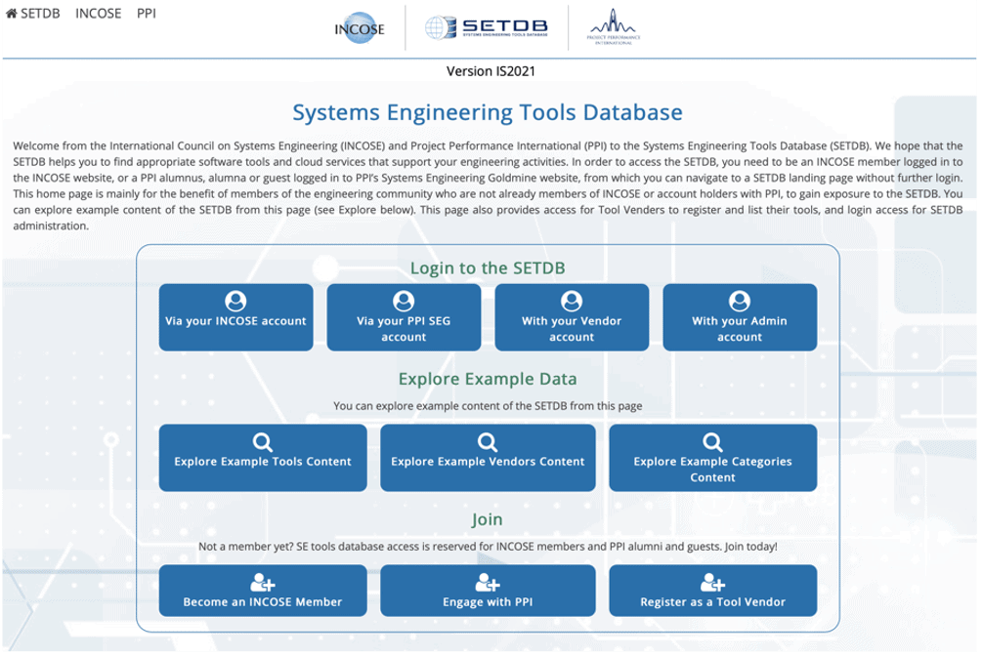Image resolution: width=982 pixels, height=656 pixels.
Task: Click the Systems Engineering Tools Database heading
Action: point(488,112)
